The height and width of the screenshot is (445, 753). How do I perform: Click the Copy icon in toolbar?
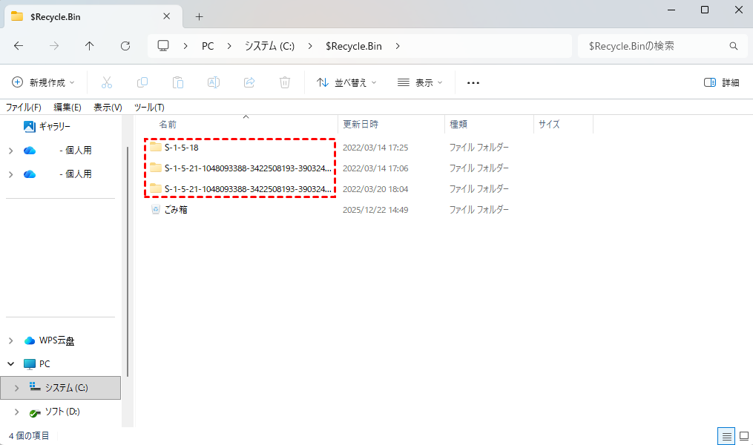(x=142, y=82)
